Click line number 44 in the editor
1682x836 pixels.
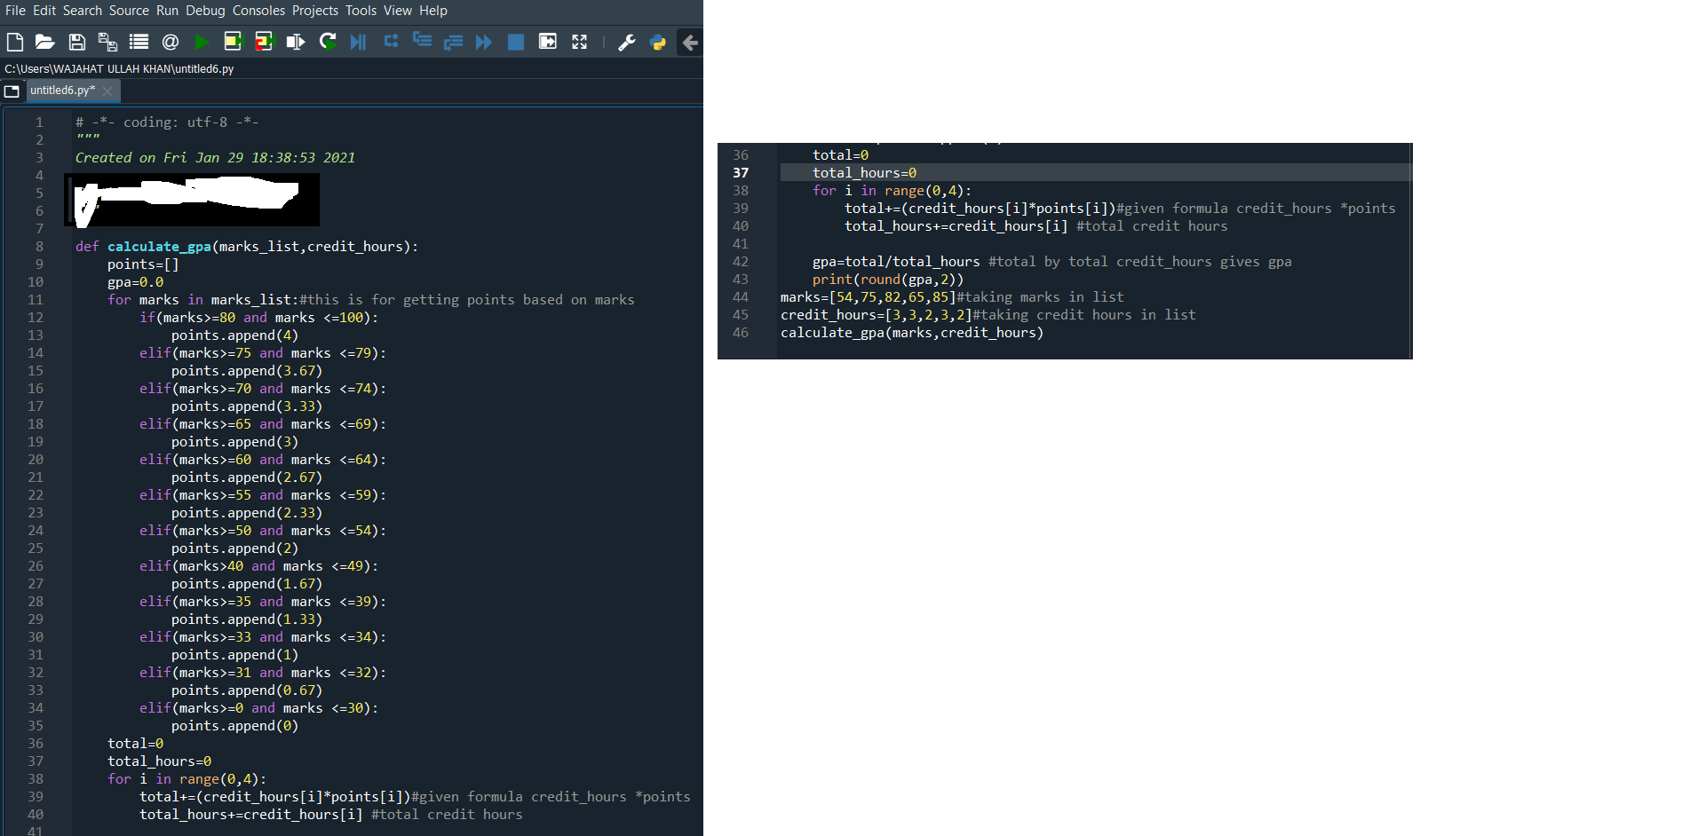[741, 296]
